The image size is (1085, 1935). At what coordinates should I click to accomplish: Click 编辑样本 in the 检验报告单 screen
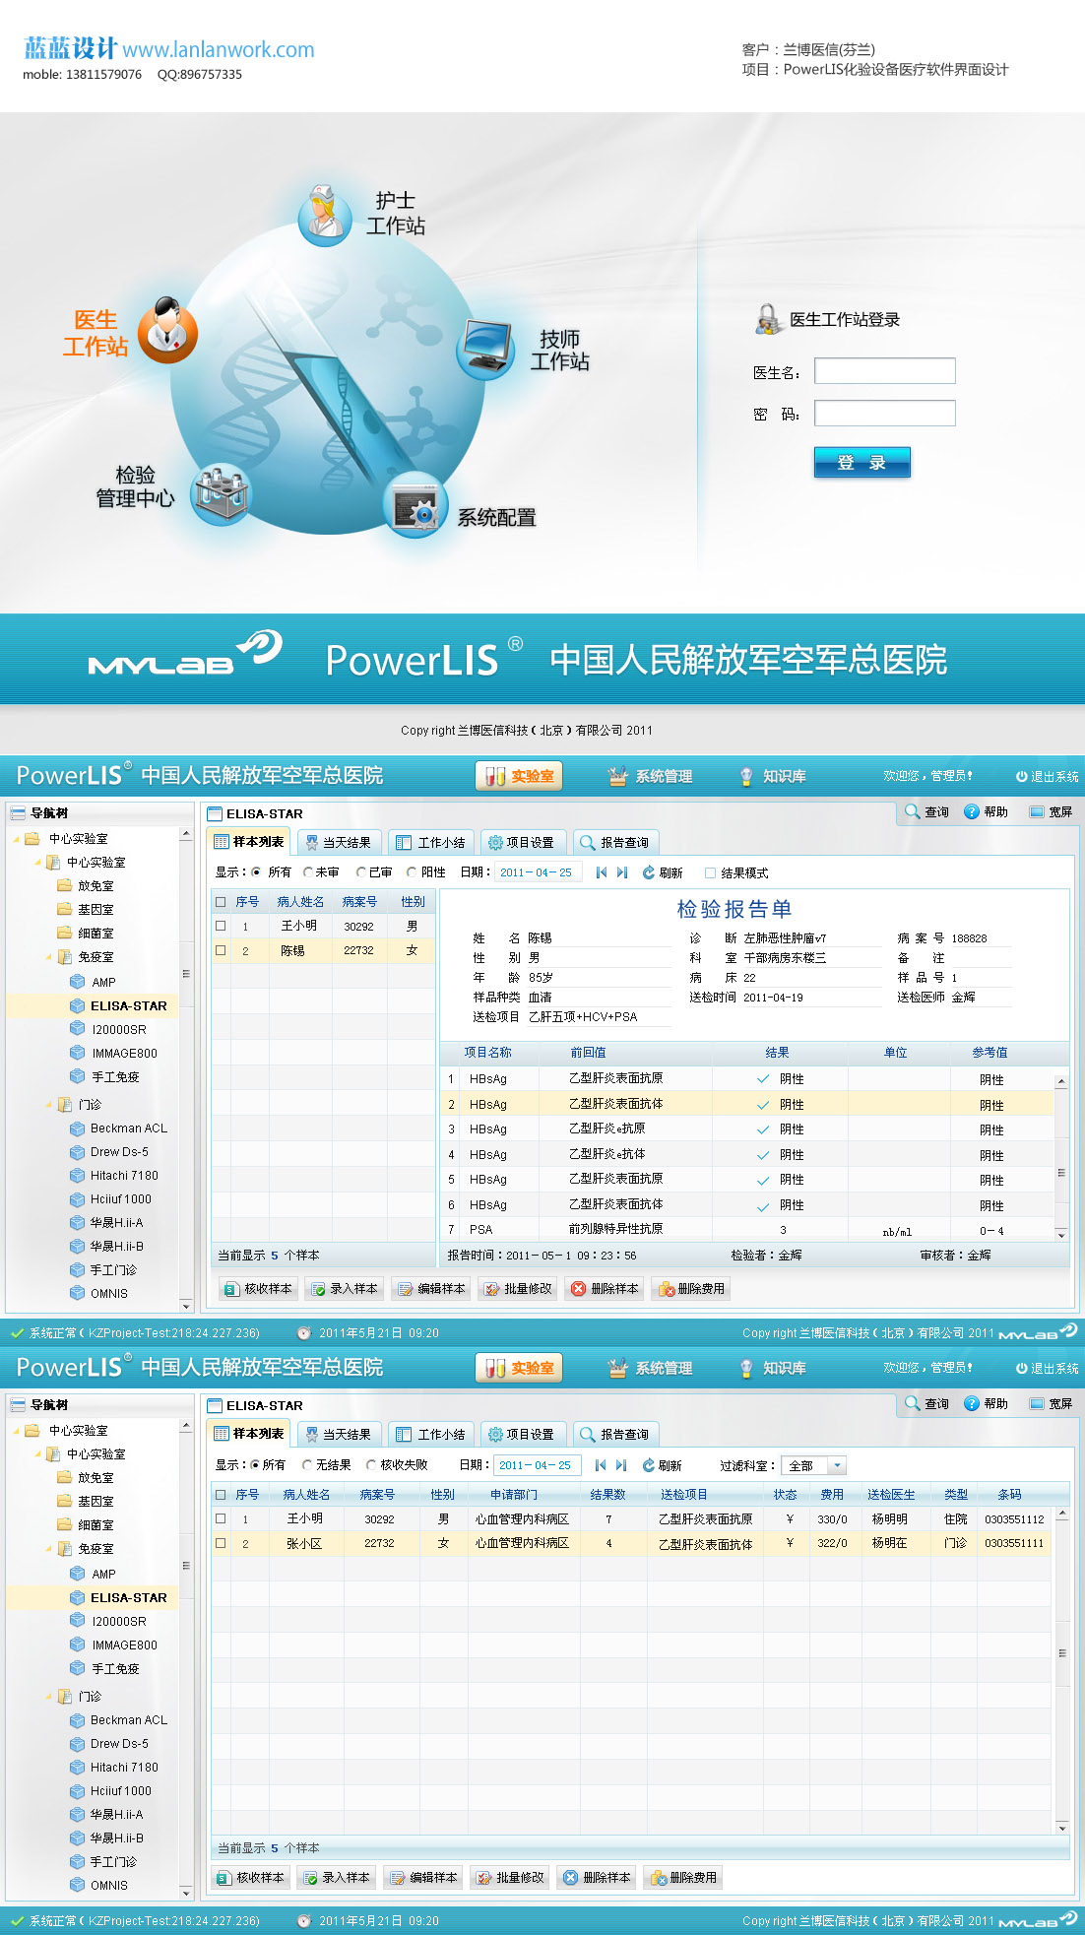pos(431,1288)
